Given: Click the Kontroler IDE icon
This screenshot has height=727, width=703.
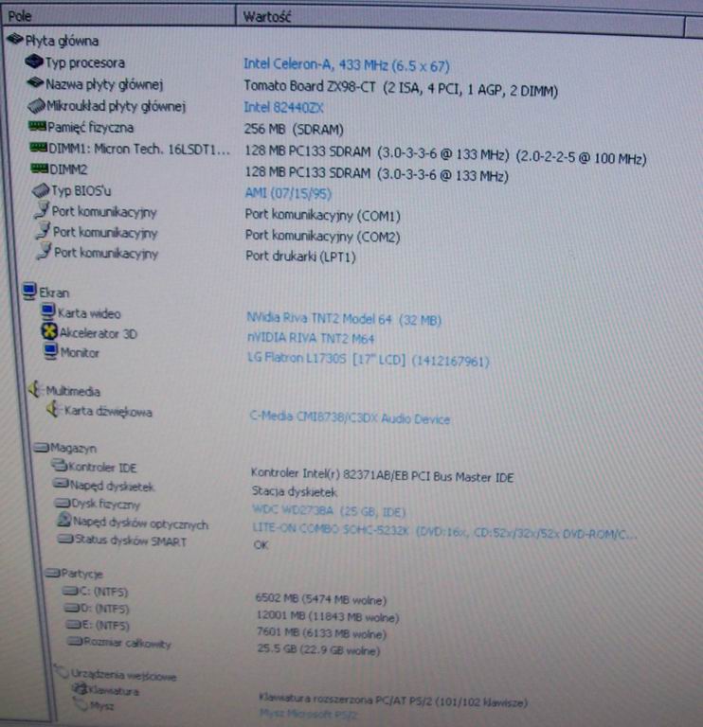Looking at the screenshot, I should pos(59,464).
